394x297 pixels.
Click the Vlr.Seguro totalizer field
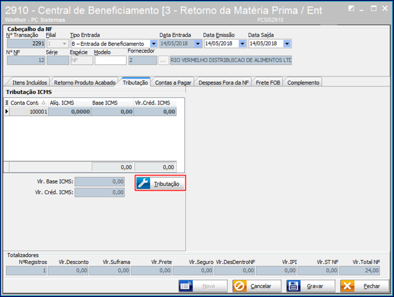click(193, 270)
